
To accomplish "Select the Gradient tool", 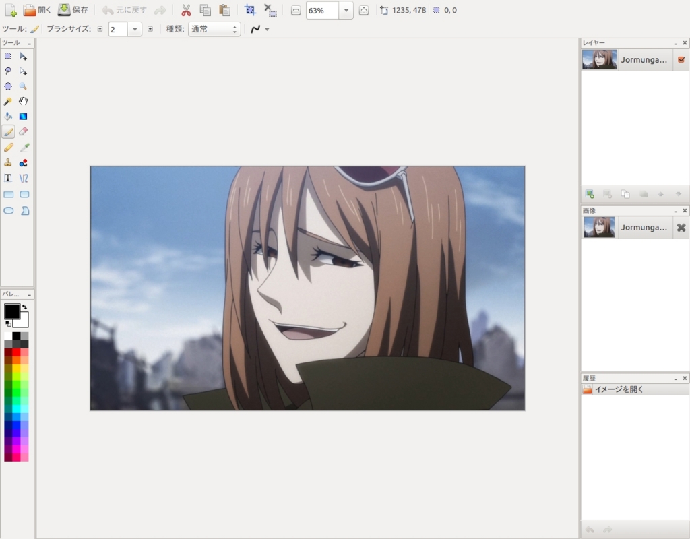I will click(24, 117).
